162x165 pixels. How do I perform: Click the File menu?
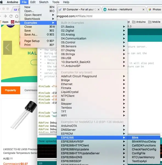24,2
